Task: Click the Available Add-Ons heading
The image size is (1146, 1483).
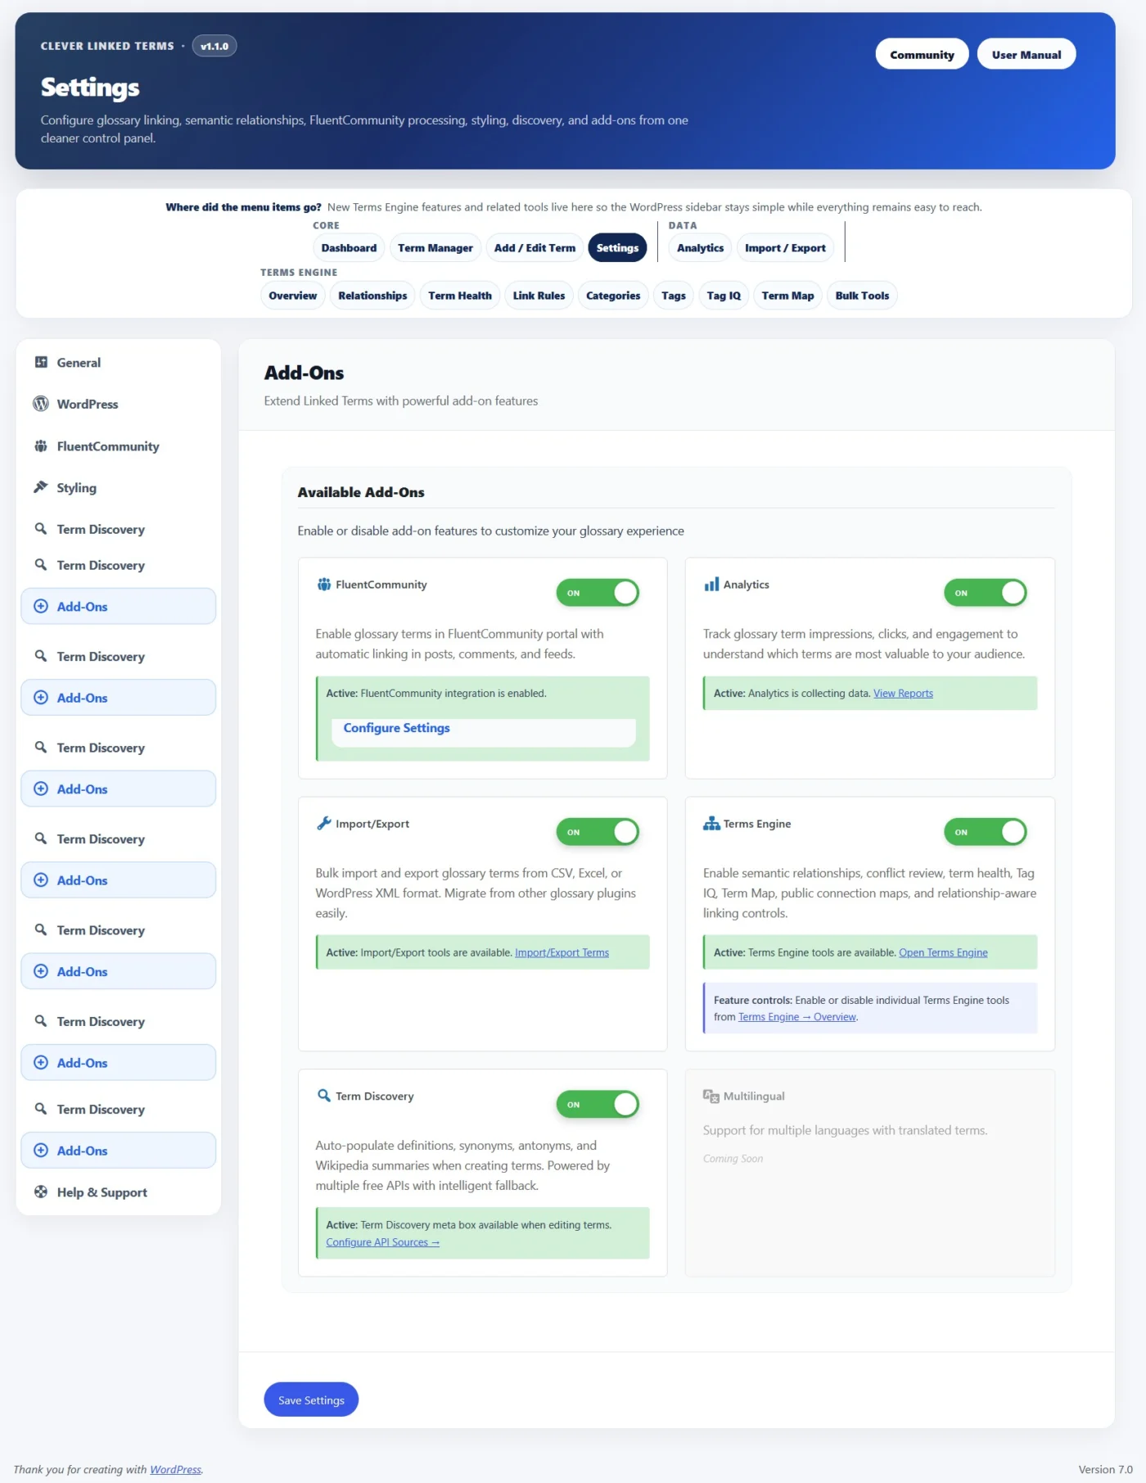Action: pos(361,492)
